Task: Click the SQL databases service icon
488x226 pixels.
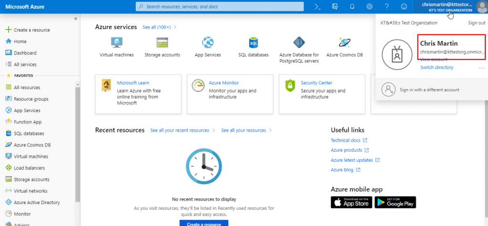Action: [x=254, y=42]
